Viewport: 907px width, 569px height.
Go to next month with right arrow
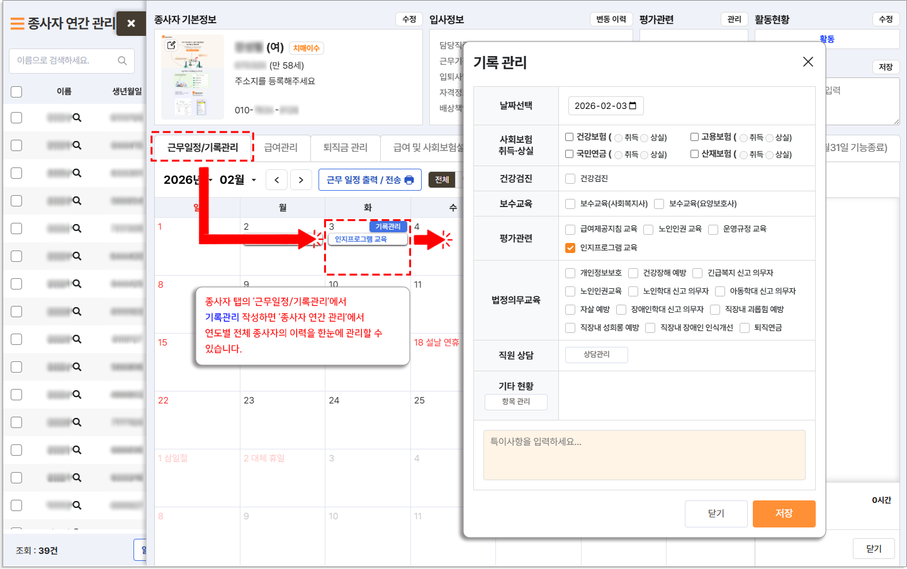301,180
